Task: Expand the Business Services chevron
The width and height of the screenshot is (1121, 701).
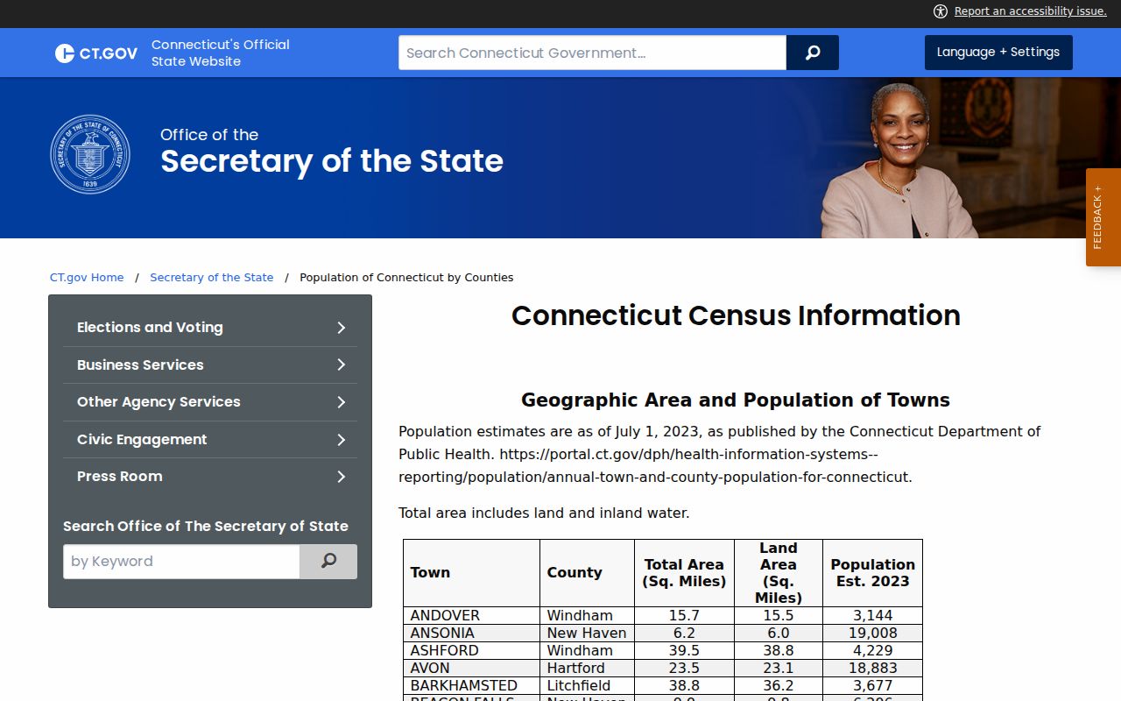Action: pyautogui.click(x=342, y=365)
